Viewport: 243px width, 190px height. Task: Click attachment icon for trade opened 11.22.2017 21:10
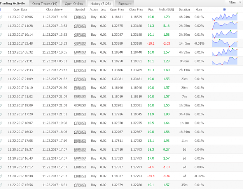(x=1, y=87)
